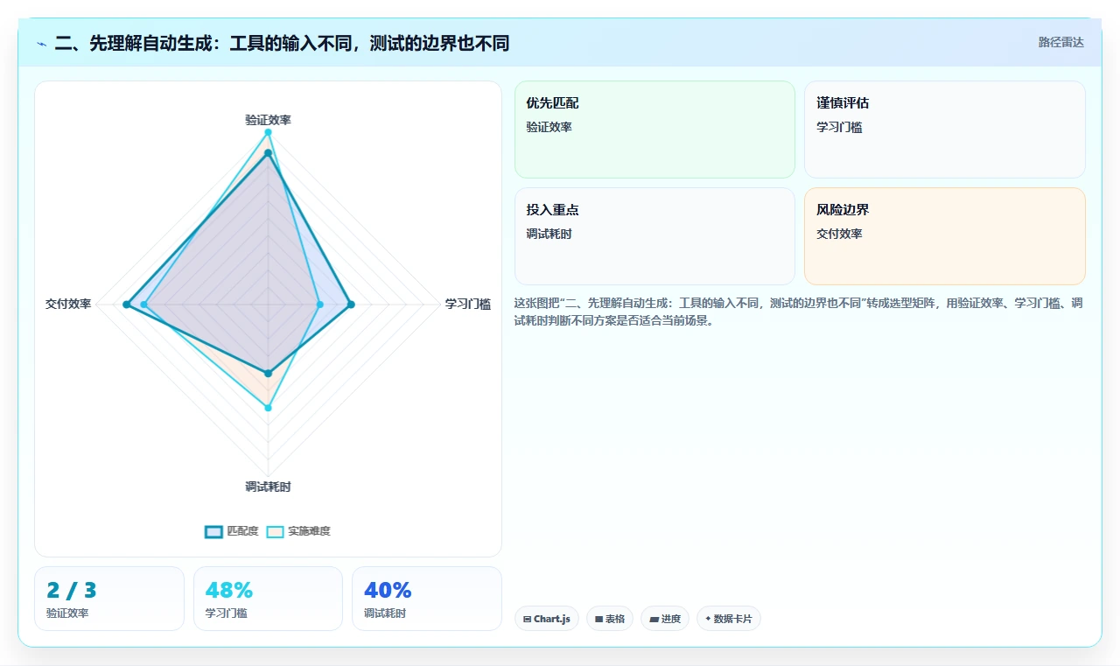Click 验证效率 text in the 优先匹配 card
This screenshot has width=1120, height=666.
click(x=549, y=128)
